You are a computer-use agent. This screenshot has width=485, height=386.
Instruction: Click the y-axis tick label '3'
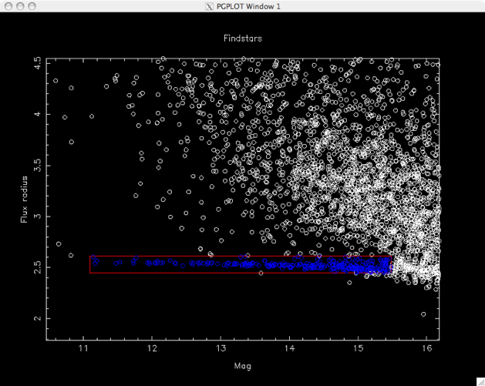click(38, 216)
